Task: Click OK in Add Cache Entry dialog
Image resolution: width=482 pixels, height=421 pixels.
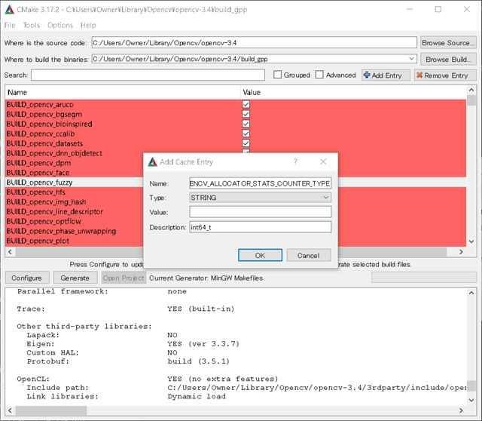Action: tap(260, 255)
